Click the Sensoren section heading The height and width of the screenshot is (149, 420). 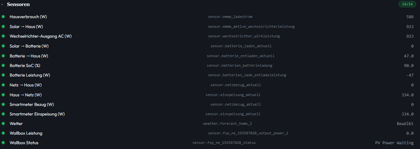pyautogui.click(x=18, y=4)
